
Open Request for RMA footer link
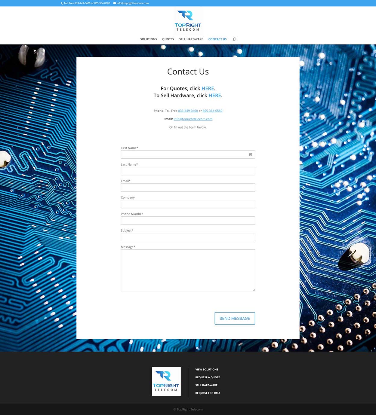pyautogui.click(x=208, y=393)
